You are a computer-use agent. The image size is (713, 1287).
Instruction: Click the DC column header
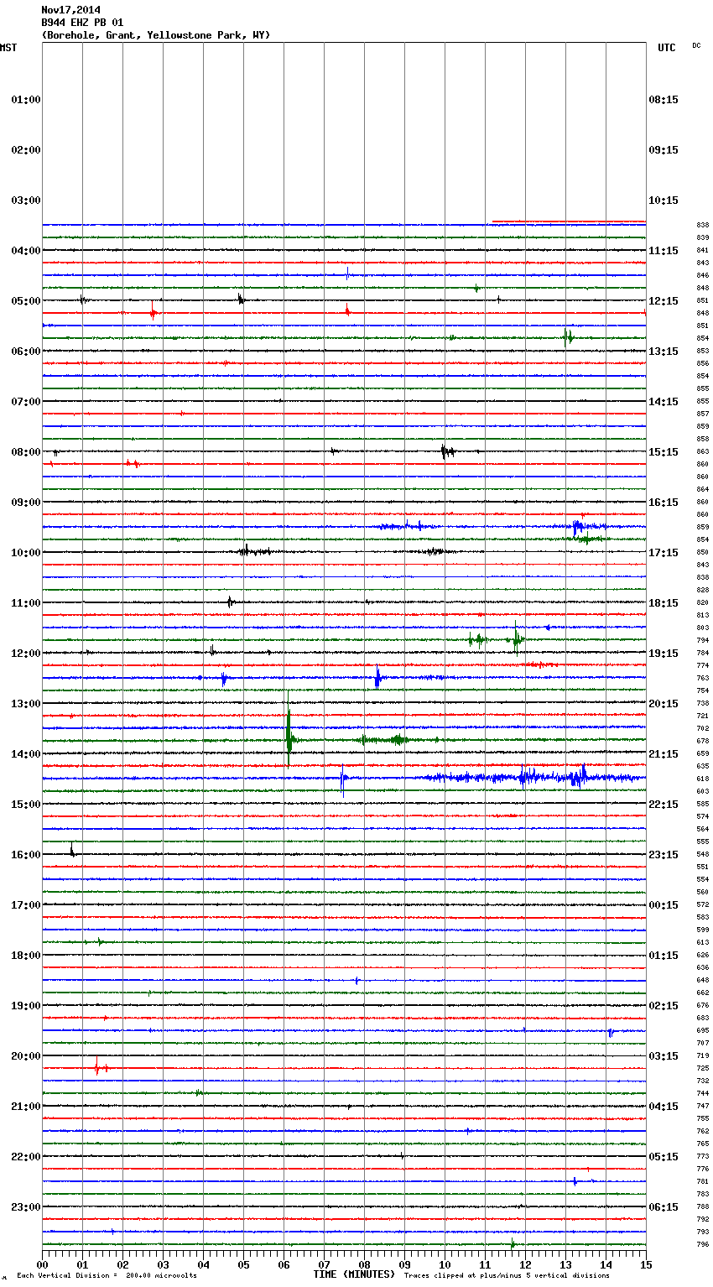point(696,45)
